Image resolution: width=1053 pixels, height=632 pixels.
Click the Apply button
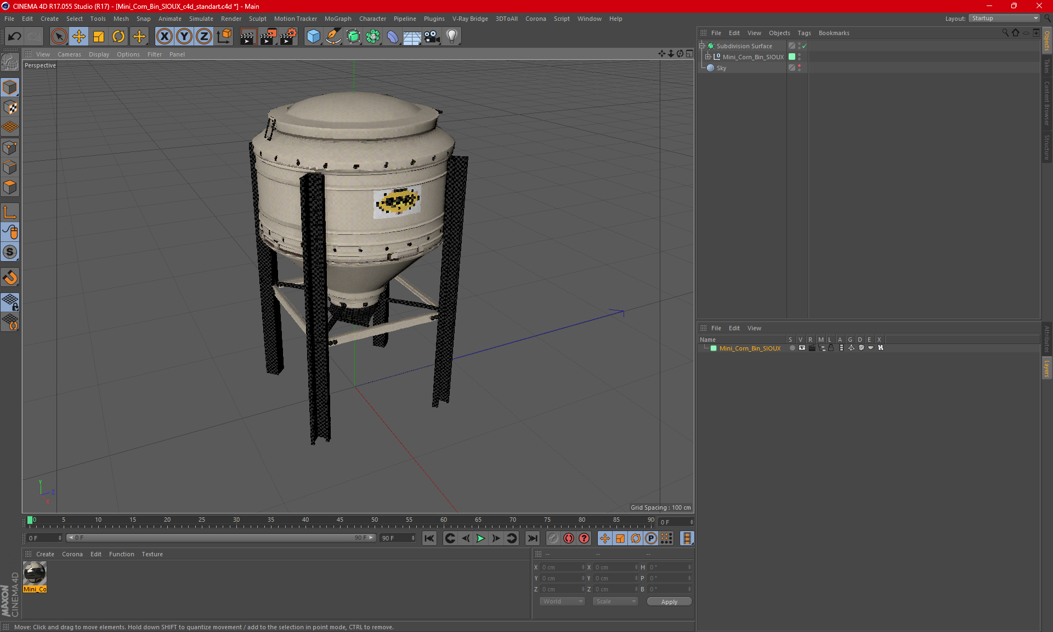click(x=669, y=601)
